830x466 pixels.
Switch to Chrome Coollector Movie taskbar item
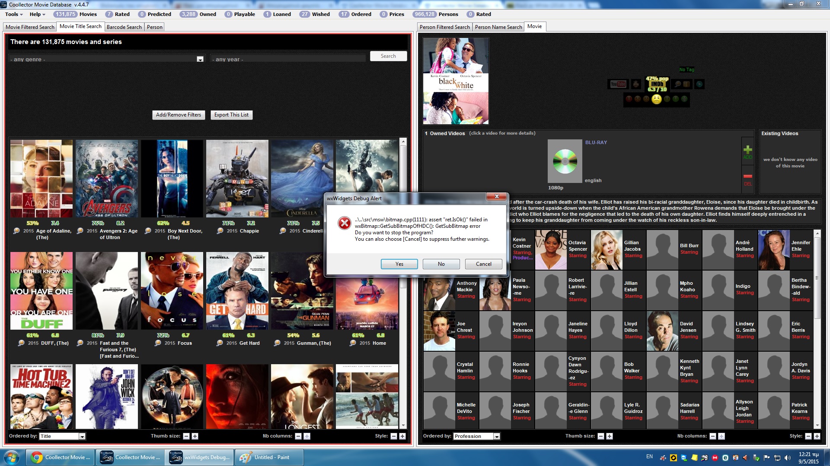[60, 457]
